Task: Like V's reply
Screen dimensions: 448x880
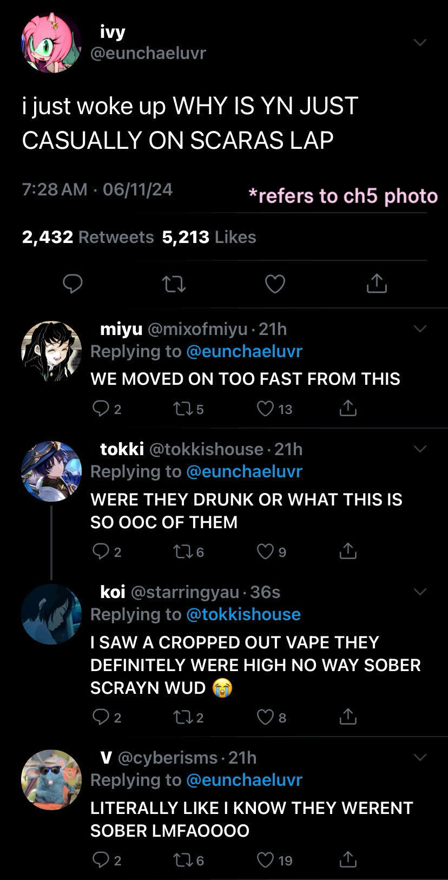Action: pos(265,860)
